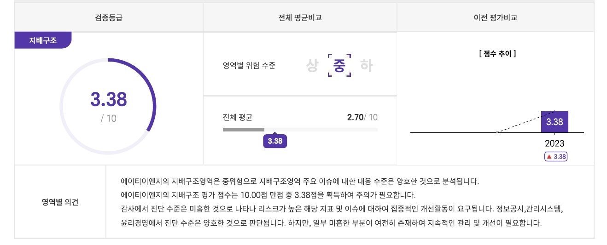Click the 지배구조 purple label badge
Viewport: 607px width, 245px height.
coord(43,40)
